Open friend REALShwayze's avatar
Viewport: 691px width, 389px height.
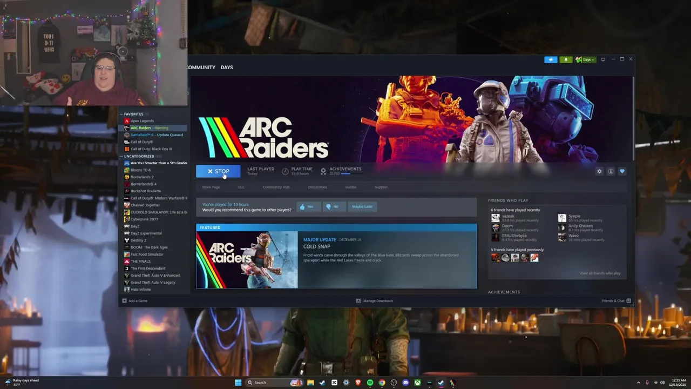point(495,238)
